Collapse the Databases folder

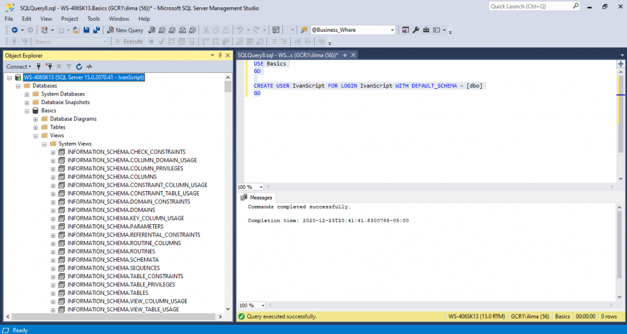[18, 86]
